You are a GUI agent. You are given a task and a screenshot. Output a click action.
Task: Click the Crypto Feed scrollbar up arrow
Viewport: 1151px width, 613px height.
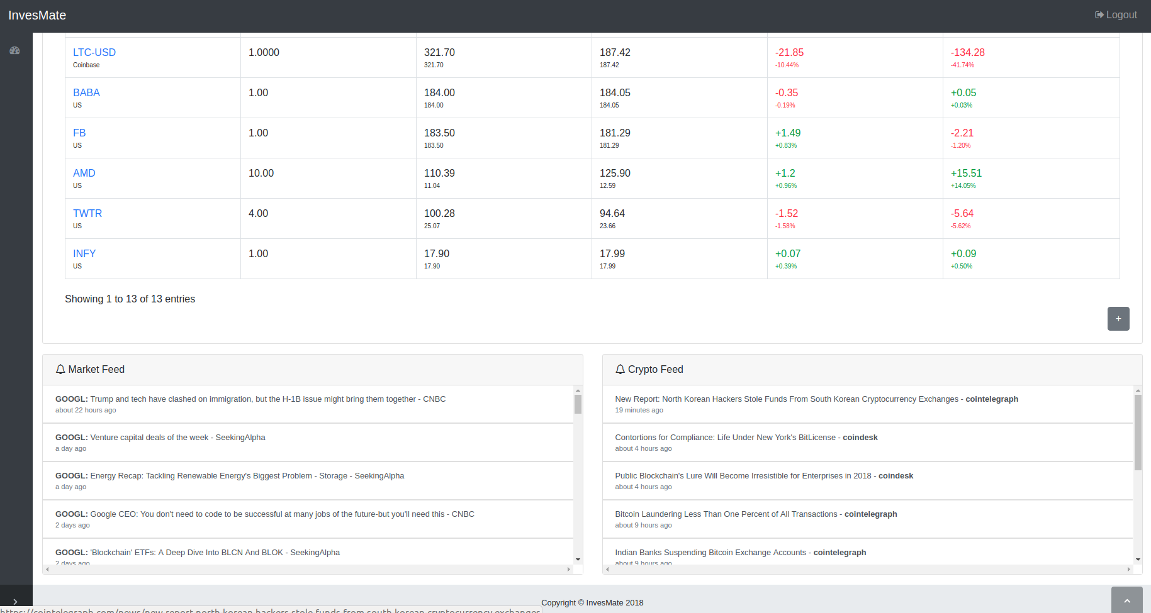click(1138, 390)
